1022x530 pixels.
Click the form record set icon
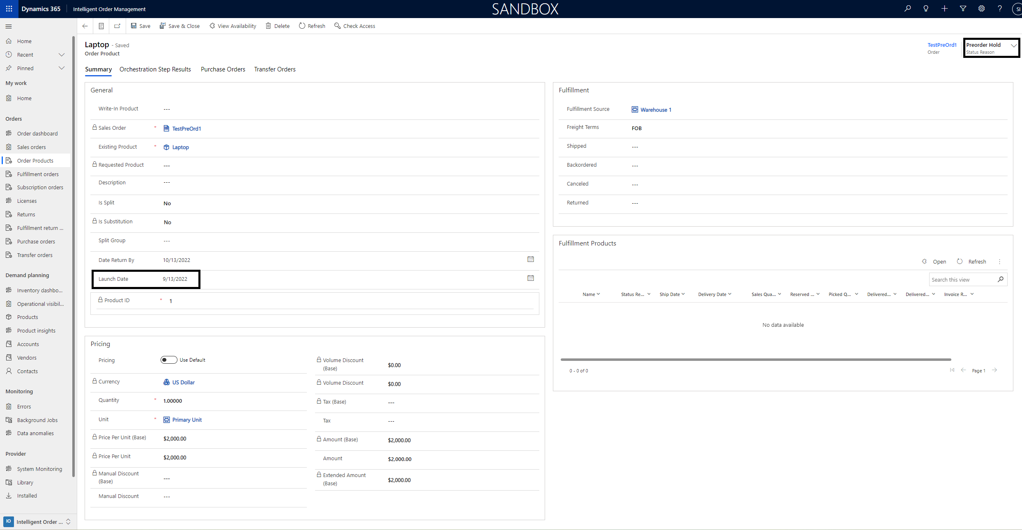tap(101, 26)
